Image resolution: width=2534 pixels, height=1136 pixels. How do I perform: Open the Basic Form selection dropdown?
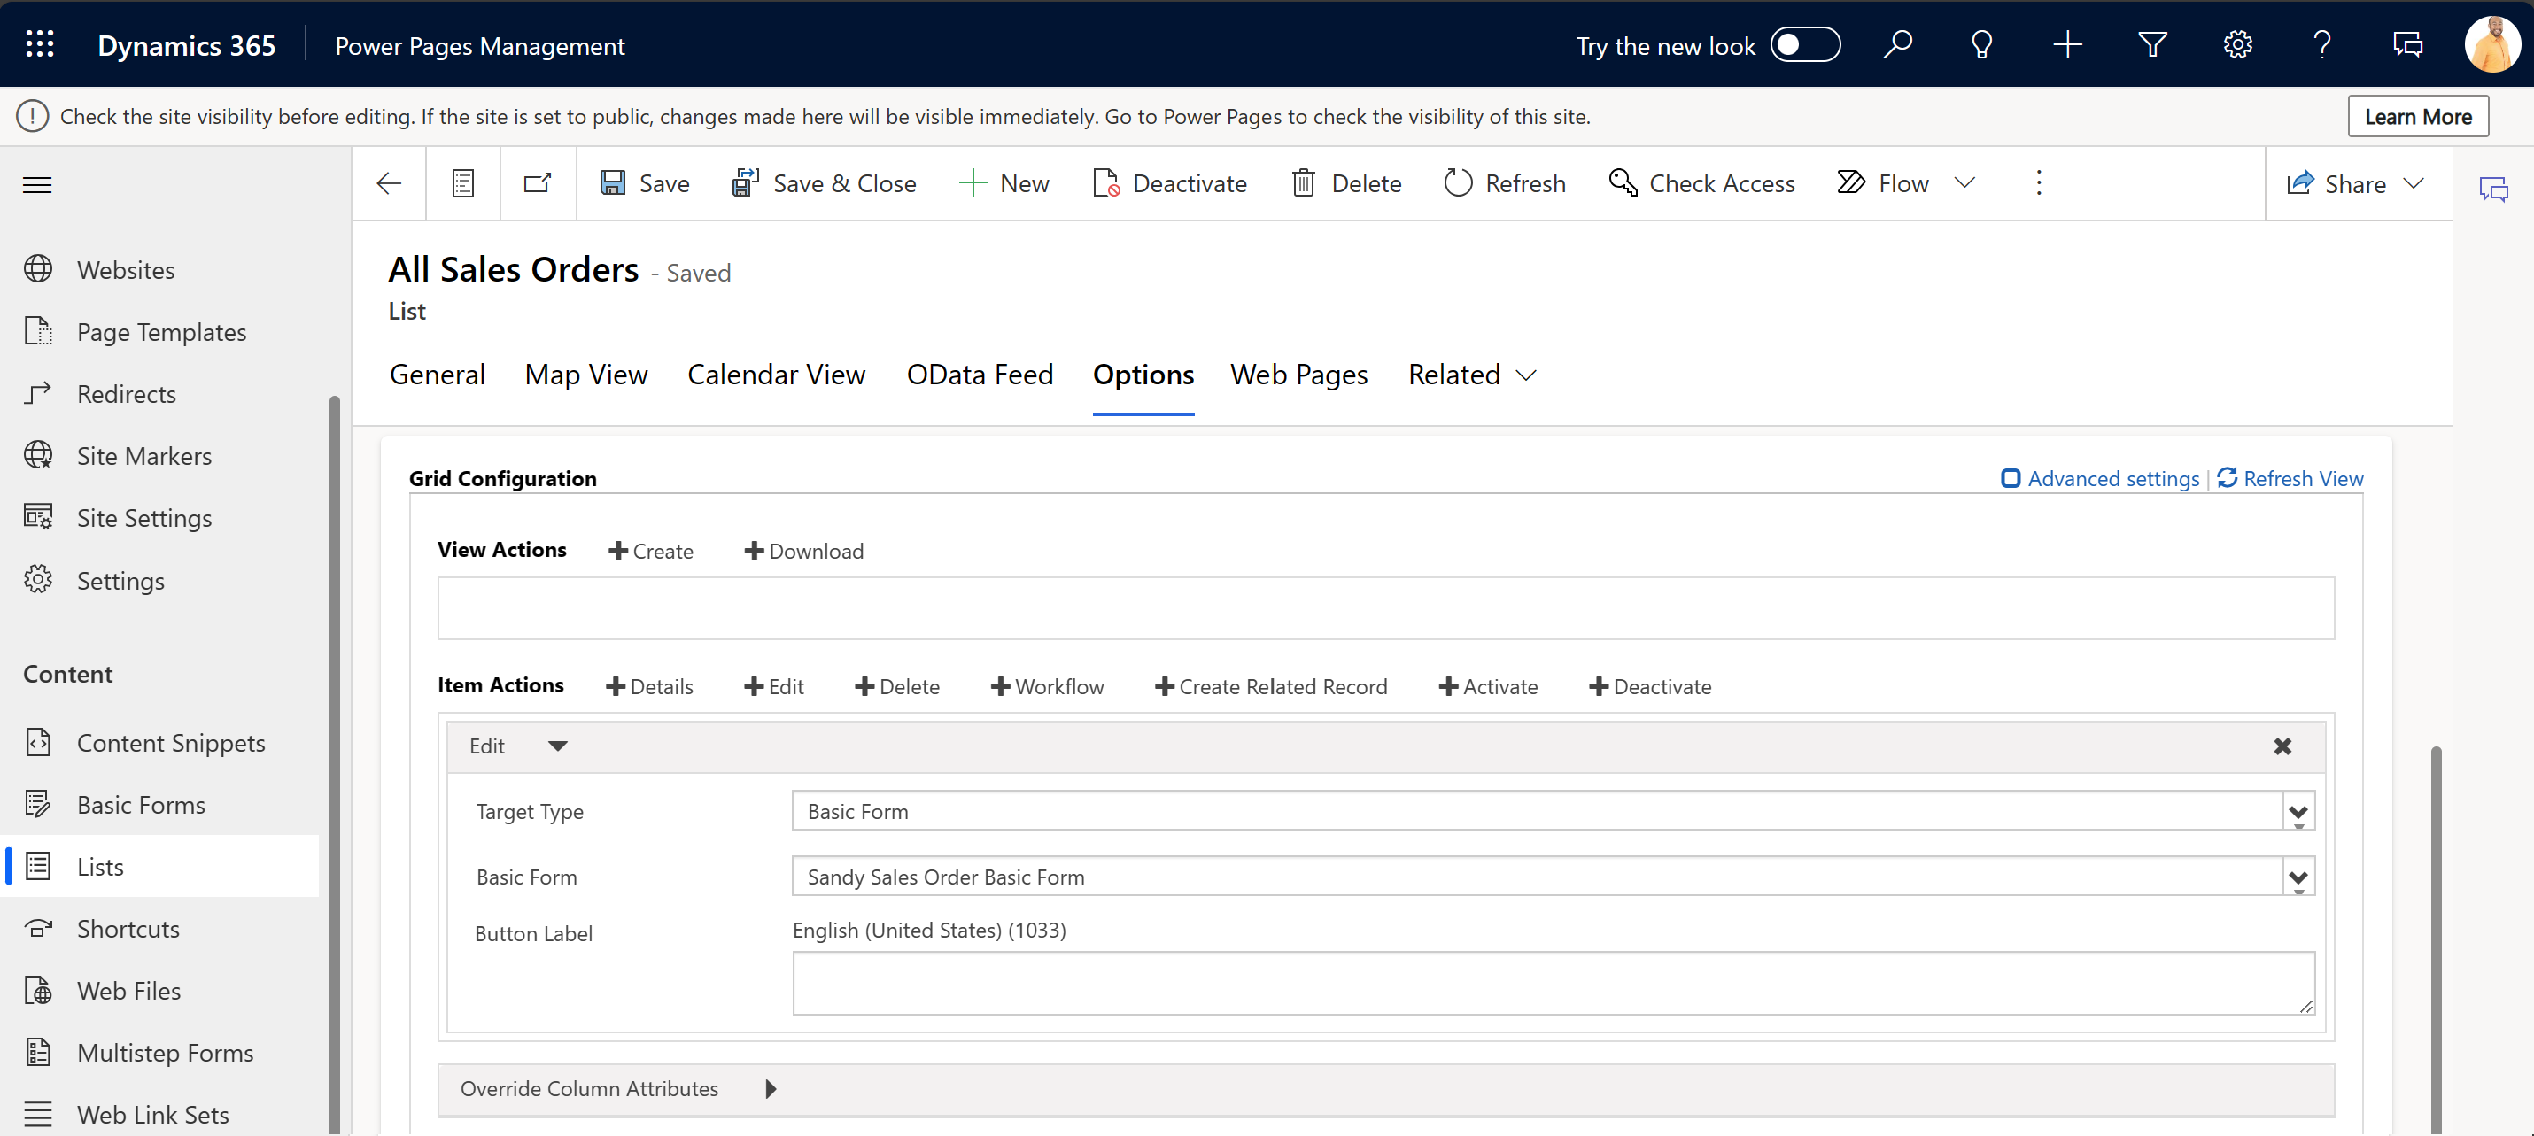coord(2299,877)
